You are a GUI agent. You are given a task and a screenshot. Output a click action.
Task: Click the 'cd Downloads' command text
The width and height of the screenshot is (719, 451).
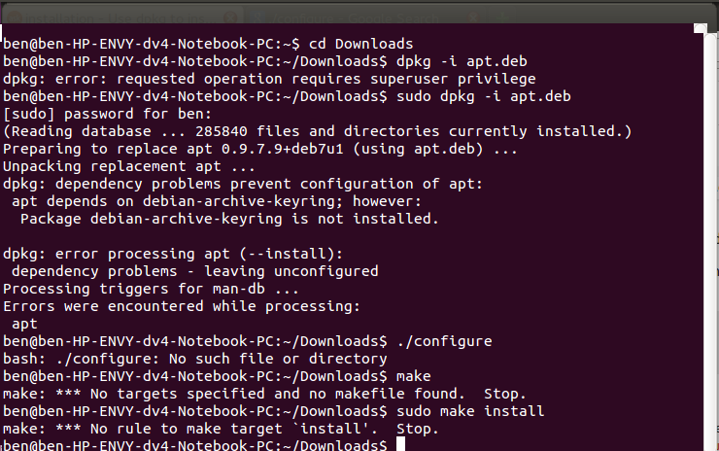(x=360, y=44)
